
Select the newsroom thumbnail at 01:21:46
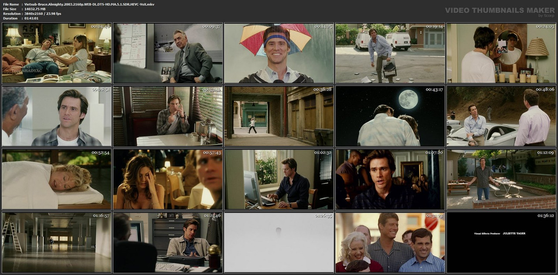[168, 242]
